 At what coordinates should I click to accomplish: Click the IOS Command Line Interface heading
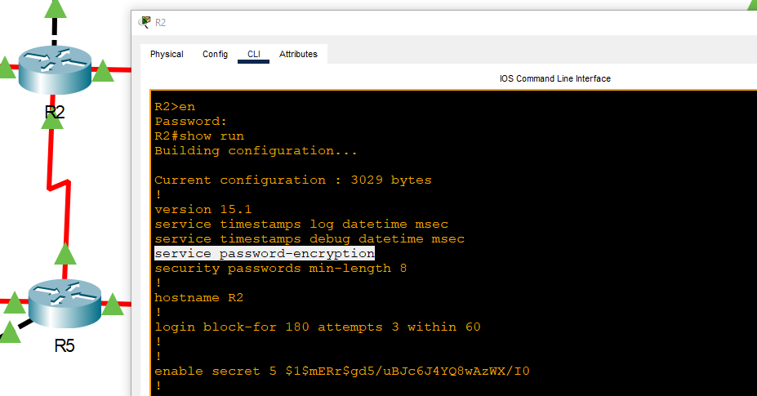pos(554,79)
